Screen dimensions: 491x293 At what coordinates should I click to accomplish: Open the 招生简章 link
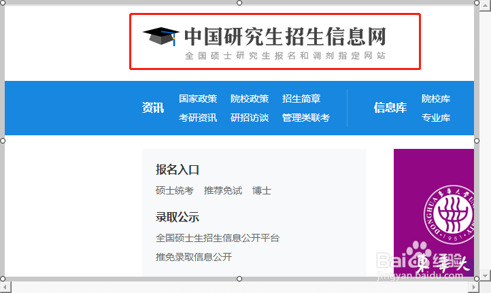301,99
